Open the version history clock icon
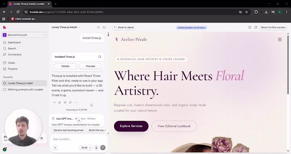 (98, 28)
